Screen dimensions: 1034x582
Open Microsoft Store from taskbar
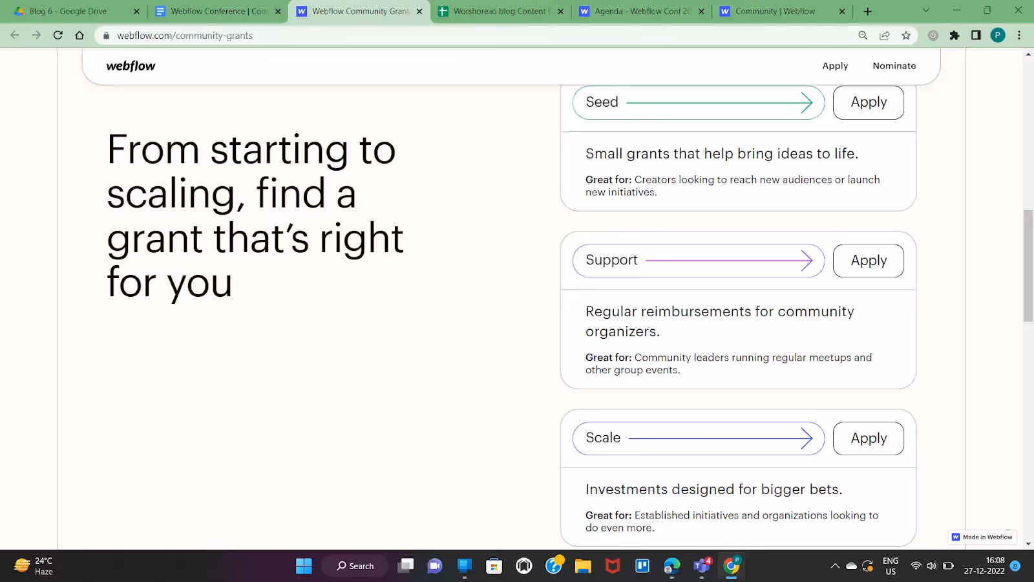click(494, 566)
